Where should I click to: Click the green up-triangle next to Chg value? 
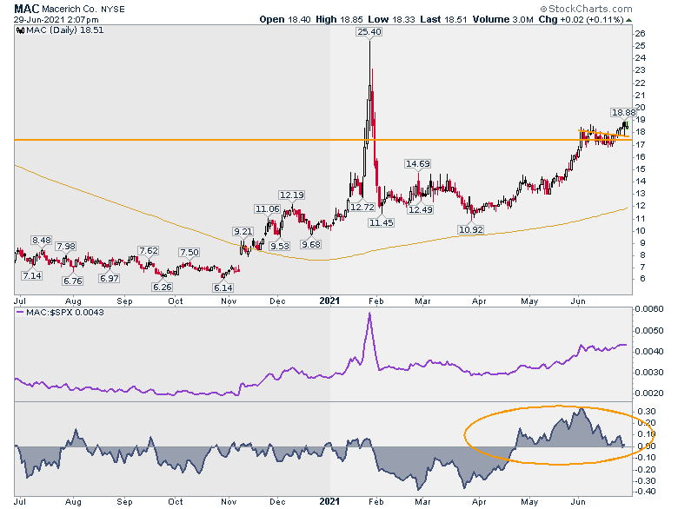click(628, 20)
